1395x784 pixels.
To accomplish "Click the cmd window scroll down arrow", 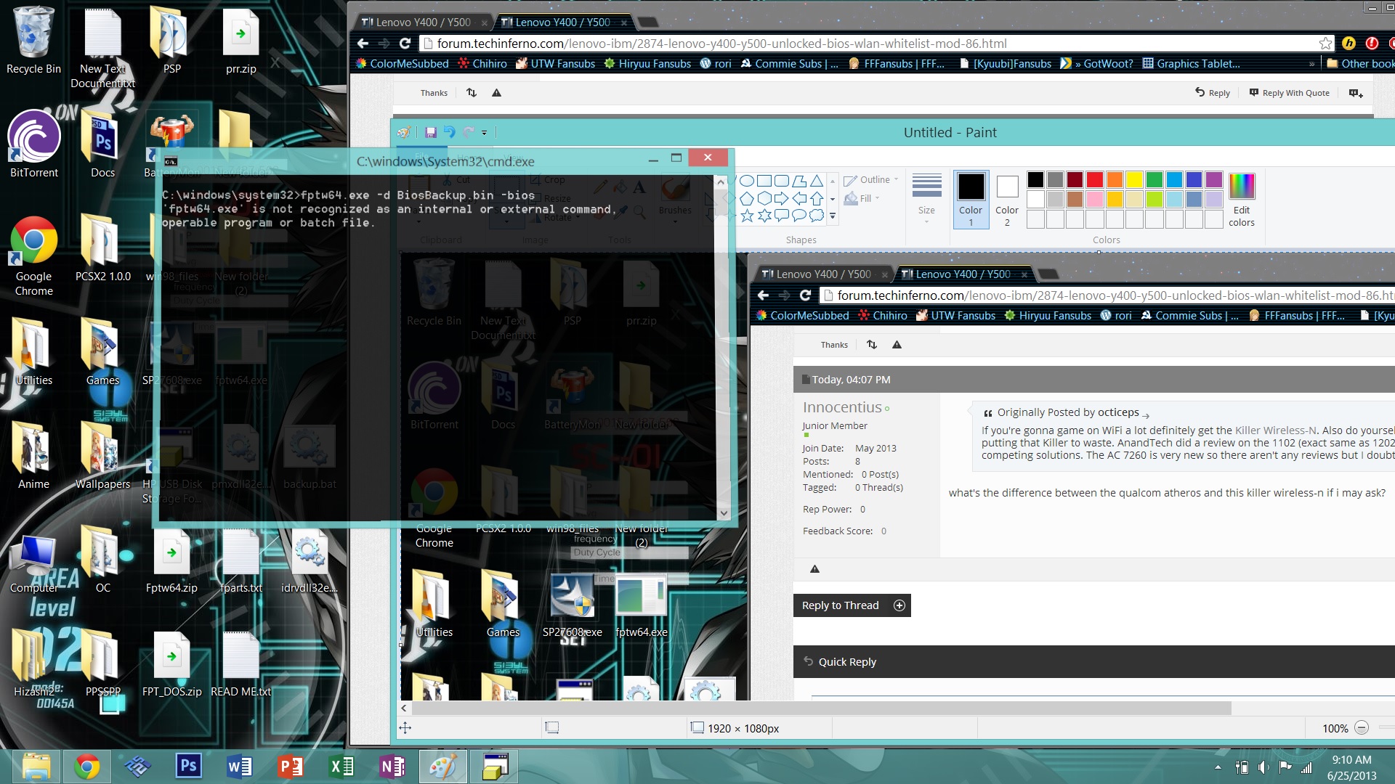I will [x=724, y=513].
